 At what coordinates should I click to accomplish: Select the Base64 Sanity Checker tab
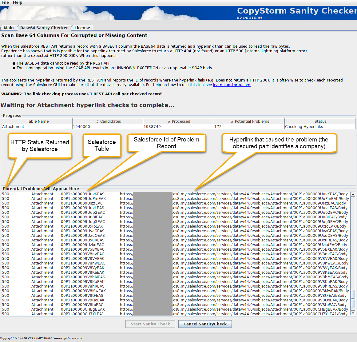(44, 28)
